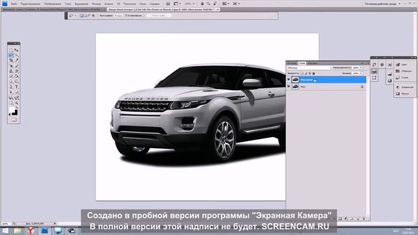Click the Hand icon in the application bar
418x235 pixels.
(202, 4)
